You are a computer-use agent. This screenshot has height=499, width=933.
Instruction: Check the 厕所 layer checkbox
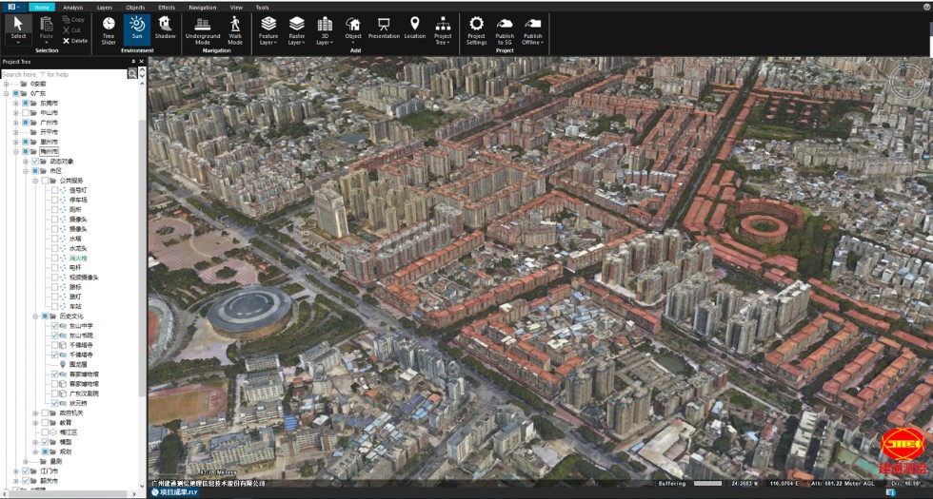coord(55,210)
